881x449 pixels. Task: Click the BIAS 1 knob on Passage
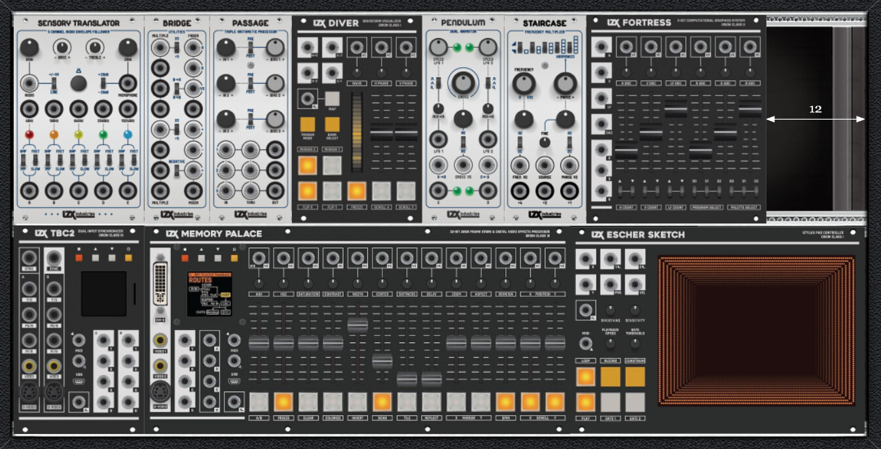[276, 47]
